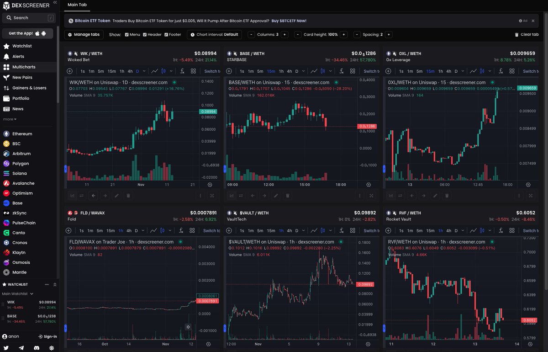The height and width of the screenshot is (352, 548).
Task: Expand the Watchlist panel upward
Action: (x=55, y=284)
